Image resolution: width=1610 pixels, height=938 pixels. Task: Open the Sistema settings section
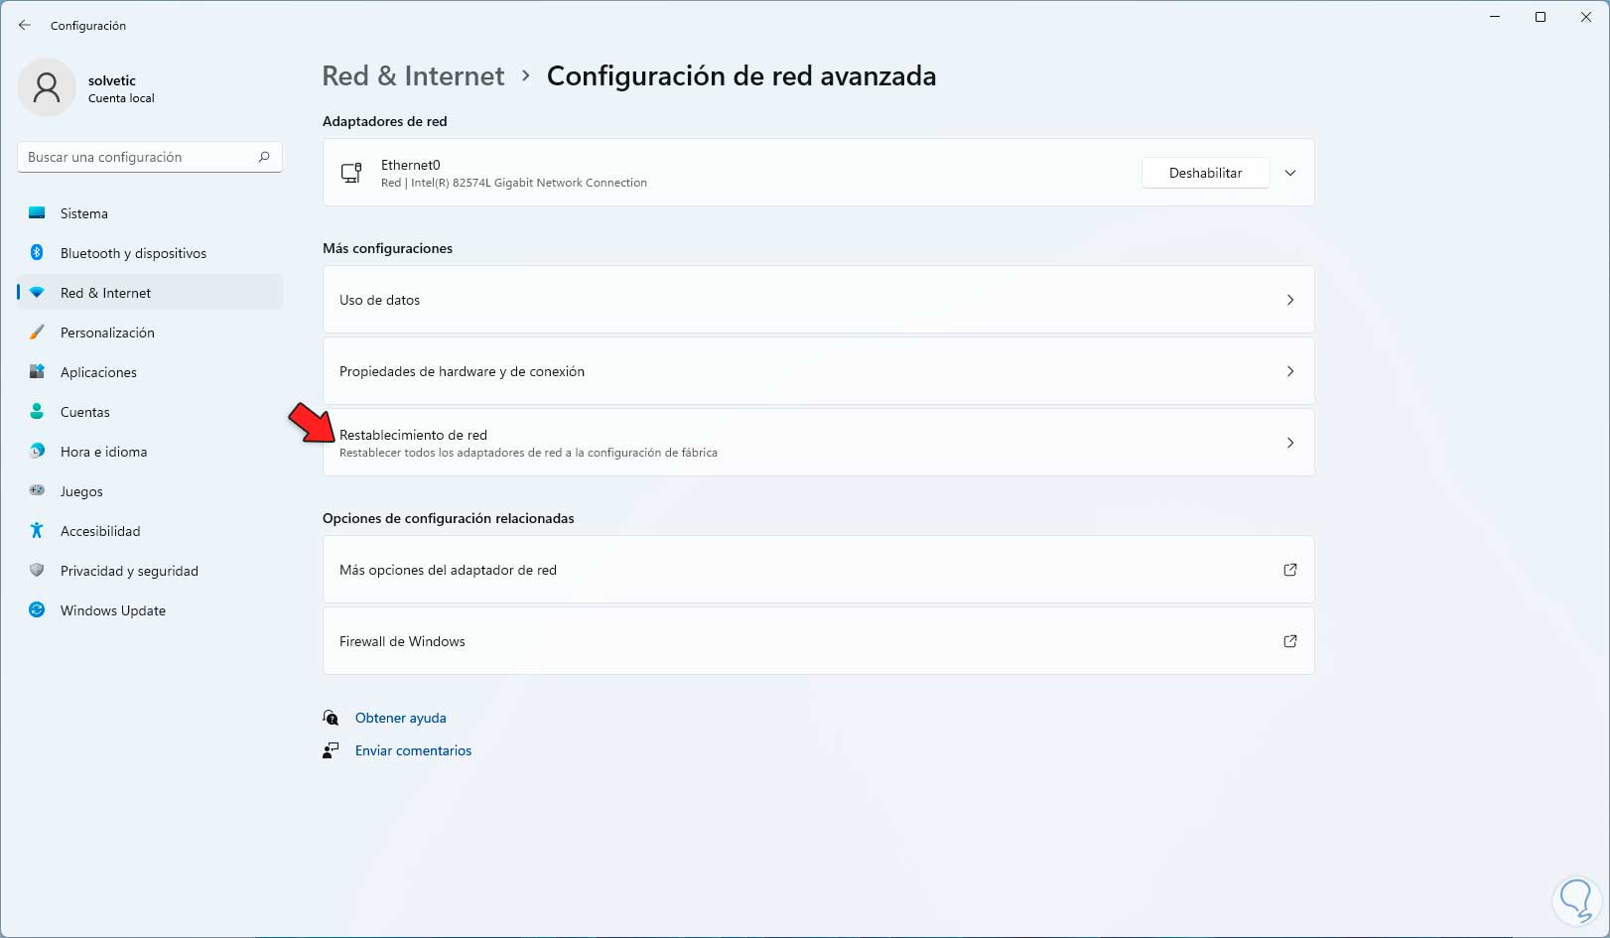coord(150,213)
